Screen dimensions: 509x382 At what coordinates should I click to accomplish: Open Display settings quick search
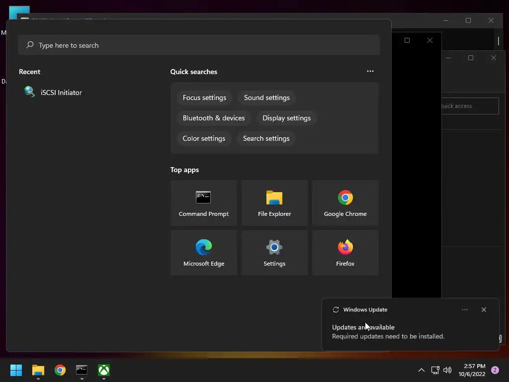pos(286,118)
